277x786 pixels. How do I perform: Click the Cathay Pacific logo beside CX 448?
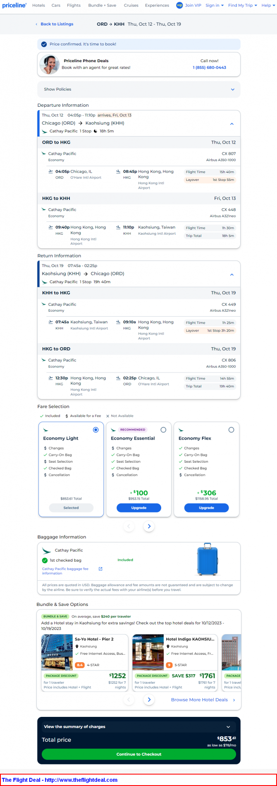click(44, 209)
